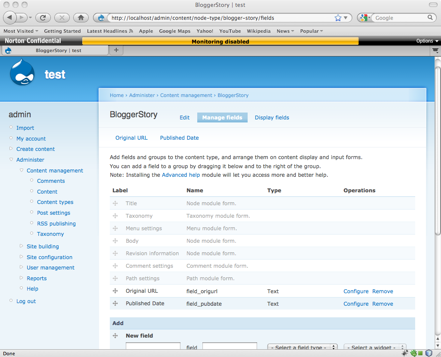
Task: Click Administer in the breadcrumb
Action: click(x=142, y=95)
